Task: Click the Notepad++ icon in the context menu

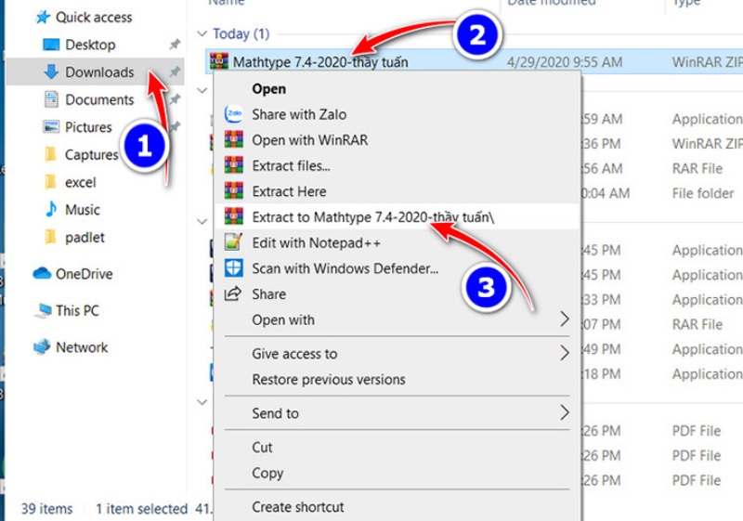Action: point(233,242)
